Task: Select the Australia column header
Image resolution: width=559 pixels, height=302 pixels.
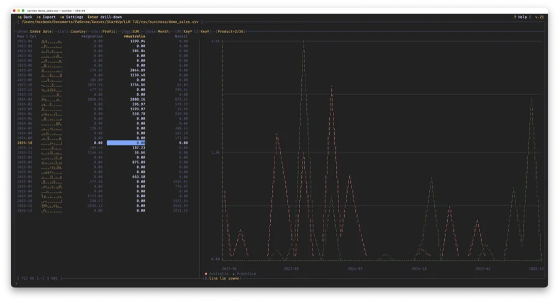Action: pyautogui.click(x=134, y=36)
